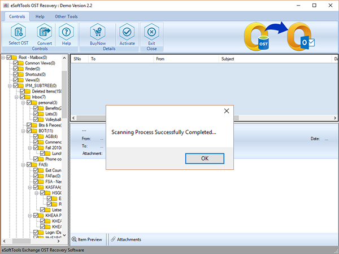
Task: Click the folder tree scroll down arrow
Action: click(x=64, y=235)
